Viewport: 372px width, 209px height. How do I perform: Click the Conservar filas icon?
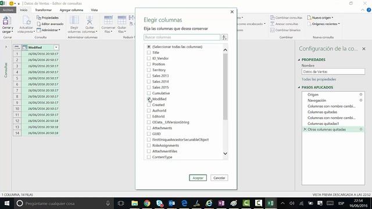[108, 20]
